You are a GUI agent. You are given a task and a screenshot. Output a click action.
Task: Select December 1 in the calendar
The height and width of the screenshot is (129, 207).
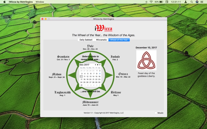point(97,71)
